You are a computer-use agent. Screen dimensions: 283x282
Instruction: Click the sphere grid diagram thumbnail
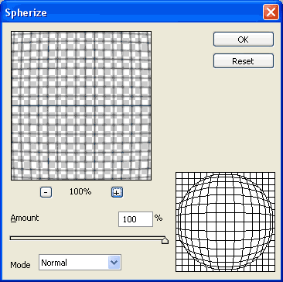225,222
